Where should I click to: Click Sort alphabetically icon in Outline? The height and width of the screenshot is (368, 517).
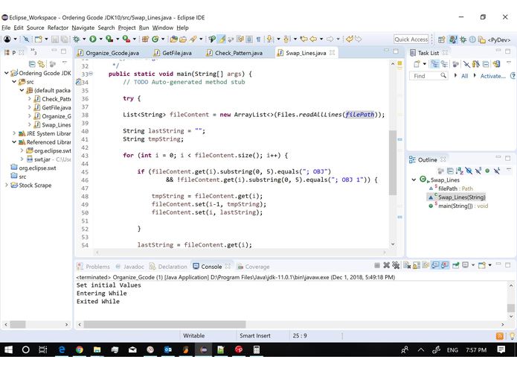click(459, 171)
